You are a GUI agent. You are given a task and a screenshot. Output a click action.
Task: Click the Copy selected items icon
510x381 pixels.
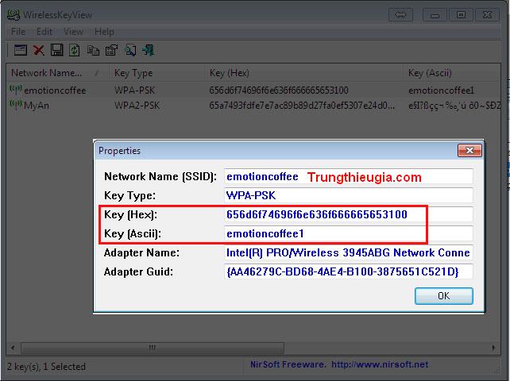(93, 50)
